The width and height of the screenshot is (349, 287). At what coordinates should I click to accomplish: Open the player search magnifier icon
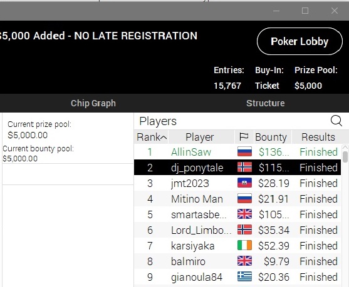(x=336, y=121)
